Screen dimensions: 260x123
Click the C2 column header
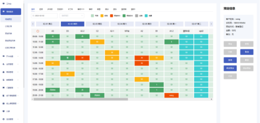[97, 31]
